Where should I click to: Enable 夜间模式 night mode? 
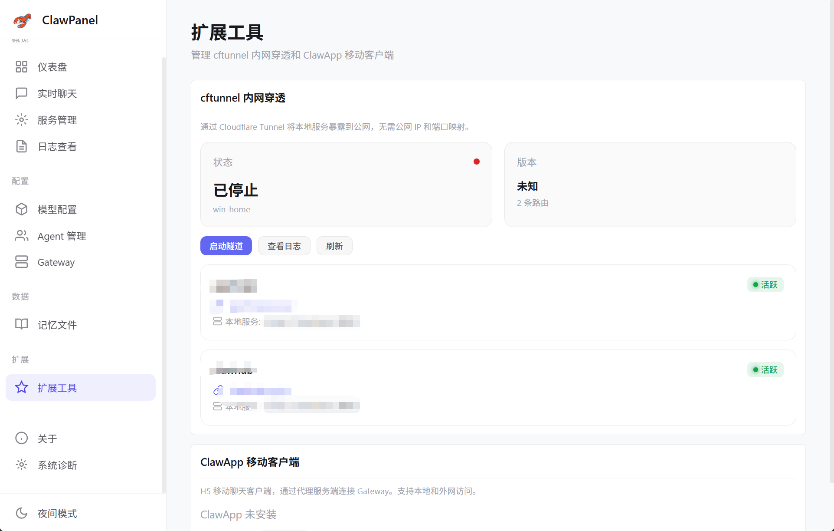[x=56, y=513]
